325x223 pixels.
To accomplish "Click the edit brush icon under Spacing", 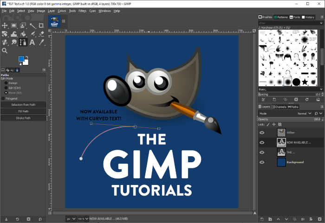I will 263,100.
